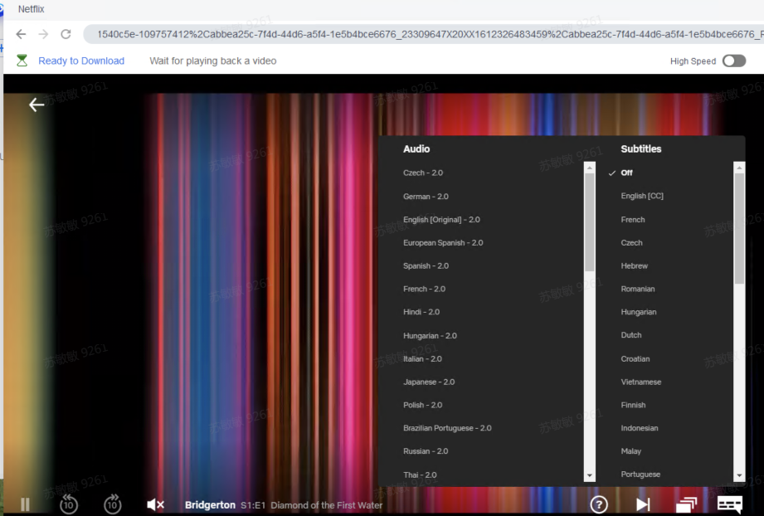The width and height of the screenshot is (764, 516).
Task: Click the Netflix window title
Action: (32, 9)
